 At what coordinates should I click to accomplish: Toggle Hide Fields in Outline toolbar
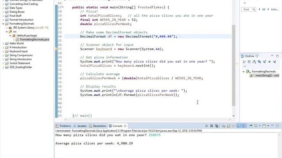(260, 62)
